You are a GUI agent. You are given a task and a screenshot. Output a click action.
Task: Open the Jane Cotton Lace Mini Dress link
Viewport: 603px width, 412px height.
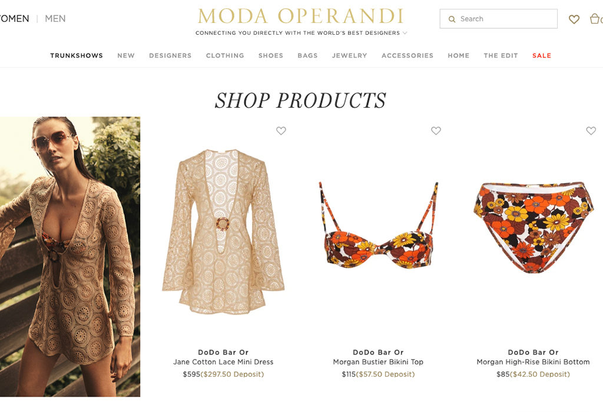(223, 361)
